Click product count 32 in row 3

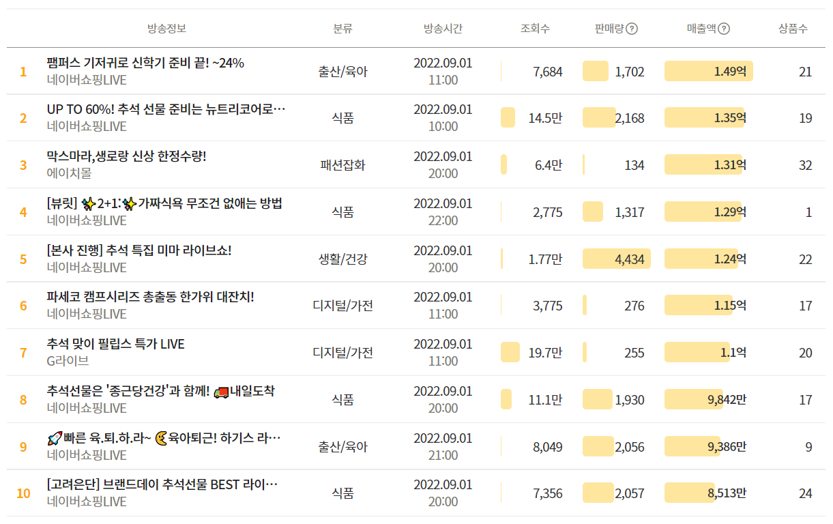[806, 165]
